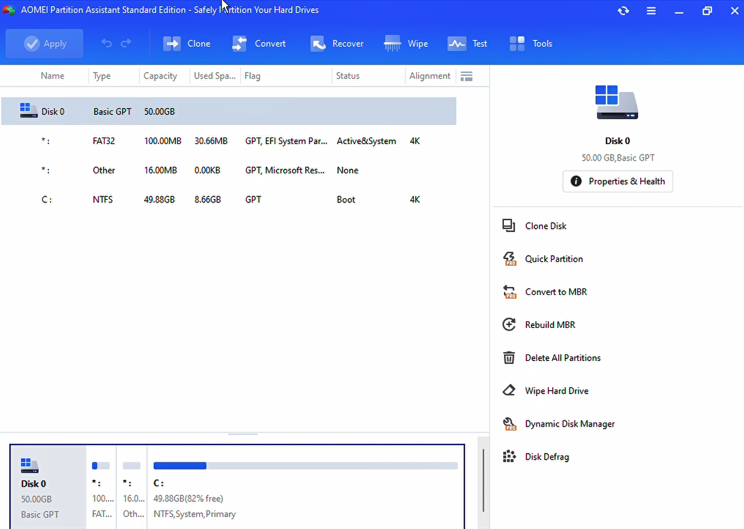Open the Test toolbar menu

click(x=468, y=44)
